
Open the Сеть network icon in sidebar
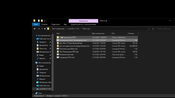(x=36, y=93)
